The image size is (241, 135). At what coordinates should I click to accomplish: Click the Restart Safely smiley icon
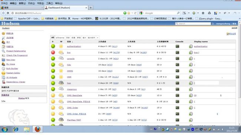3,73
